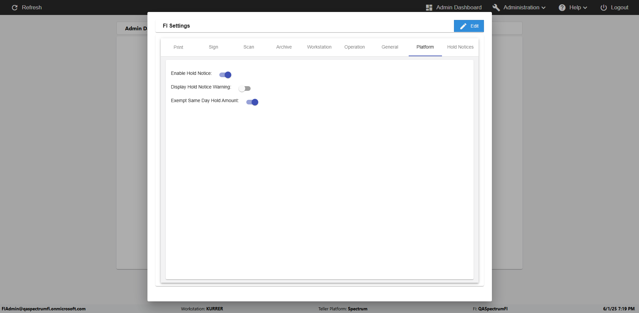Open the Admin Dashboard link text
This screenshot has width=639, height=313.
[x=459, y=8]
